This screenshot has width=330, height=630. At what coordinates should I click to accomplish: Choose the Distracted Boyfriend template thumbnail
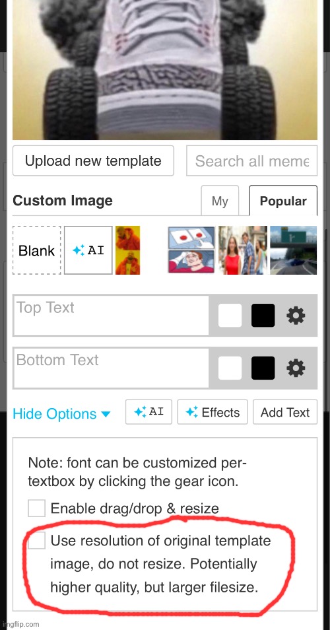242,250
